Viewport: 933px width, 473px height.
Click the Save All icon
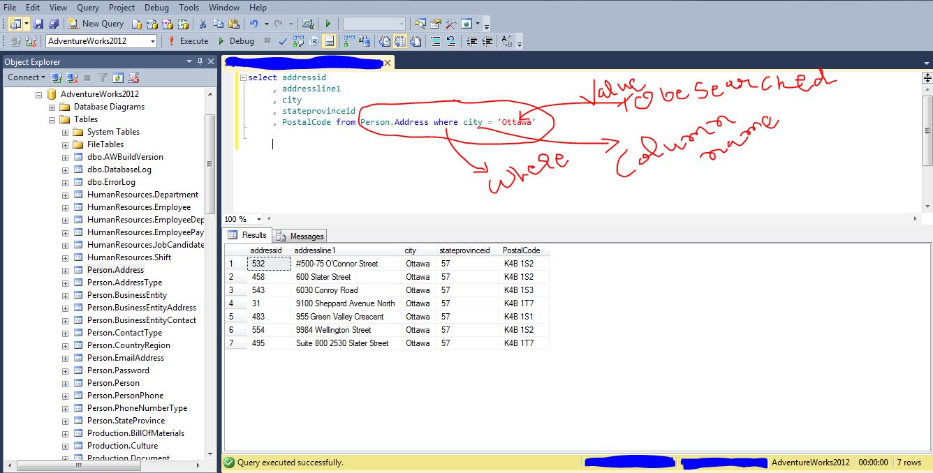[54, 24]
